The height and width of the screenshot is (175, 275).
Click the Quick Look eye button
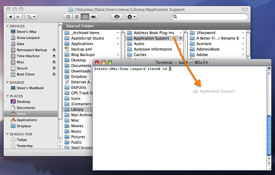point(117,17)
